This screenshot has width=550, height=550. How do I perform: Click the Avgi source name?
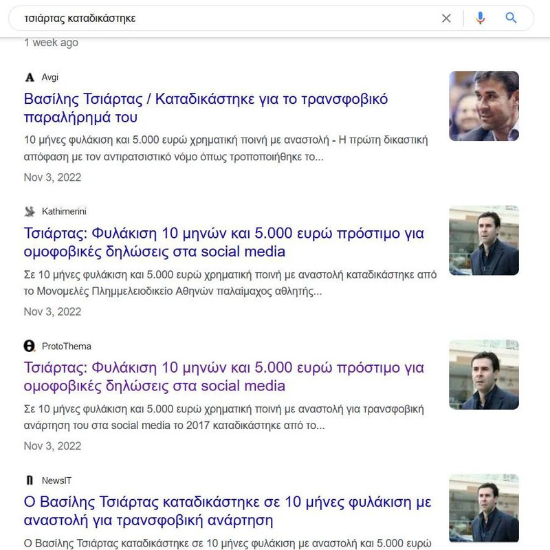pos(49,77)
